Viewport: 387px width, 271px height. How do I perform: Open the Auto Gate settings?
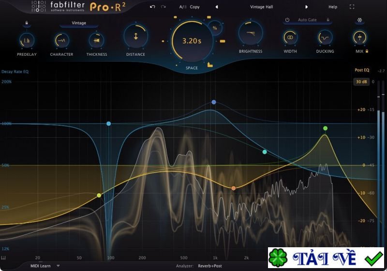point(307,20)
